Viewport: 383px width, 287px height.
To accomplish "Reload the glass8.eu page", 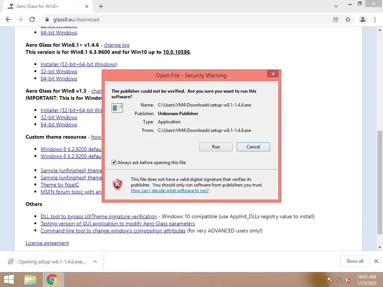I will click(x=32, y=19).
